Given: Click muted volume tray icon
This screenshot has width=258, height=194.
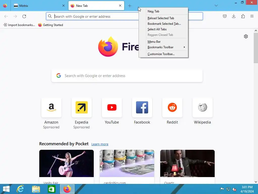Looking at the screenshot, I should pyautogui.click(x=234, y=189).
